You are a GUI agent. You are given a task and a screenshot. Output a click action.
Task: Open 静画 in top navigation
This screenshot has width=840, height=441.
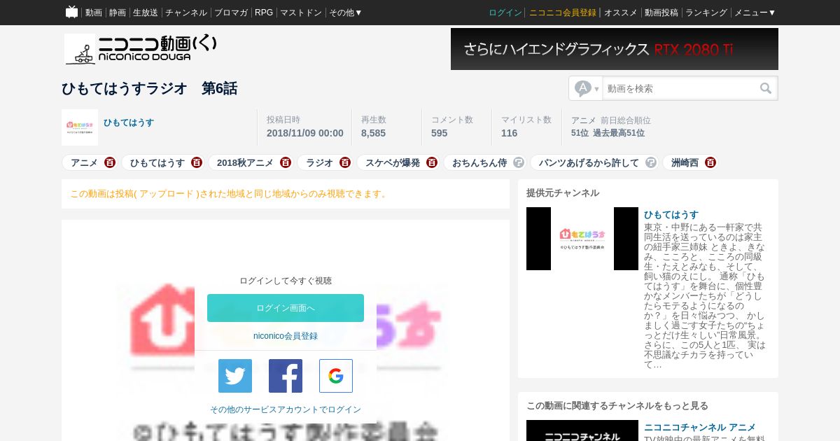(x=118, y=13)
